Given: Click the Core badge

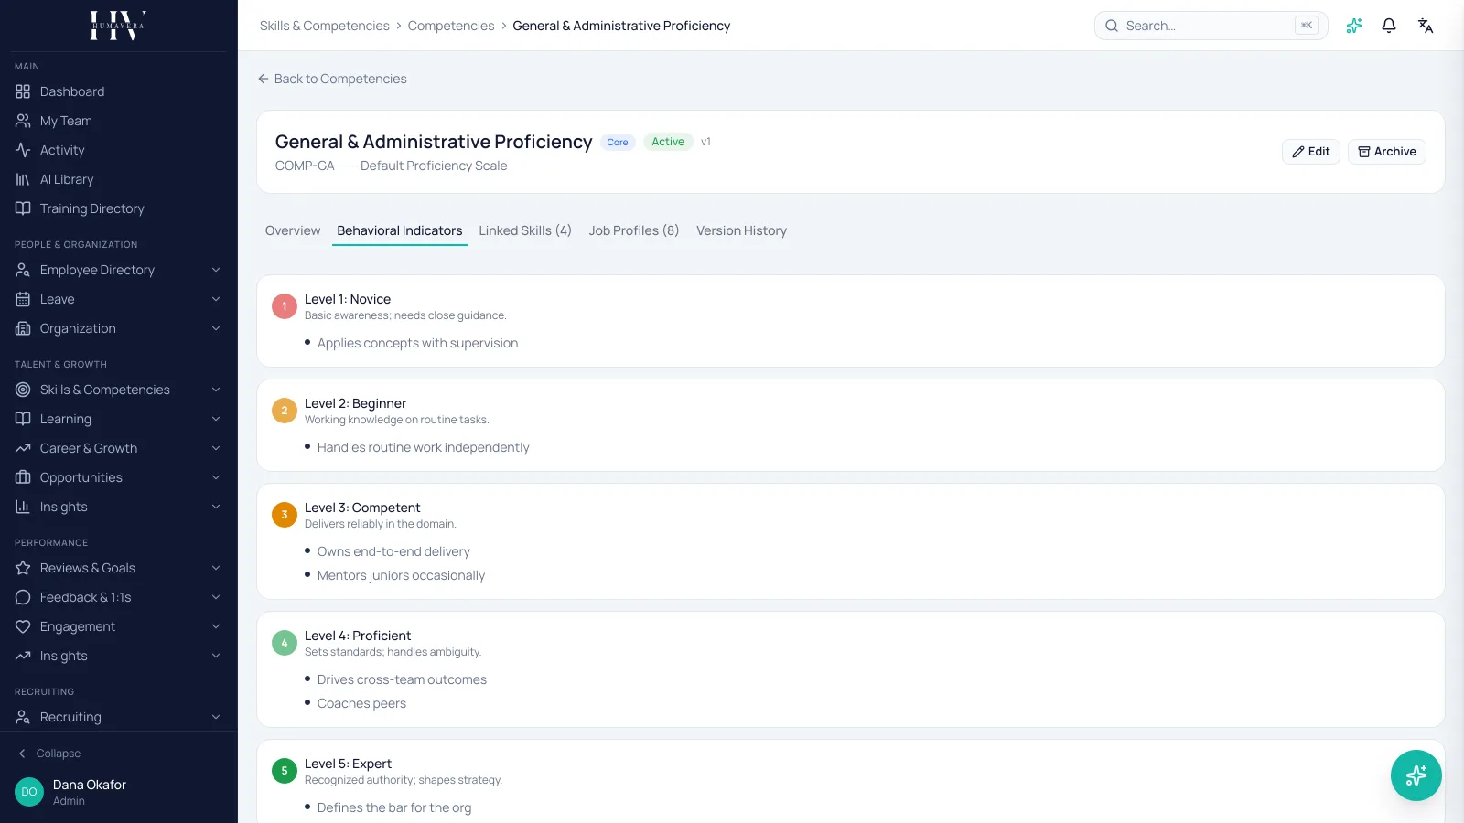Looking at the screenshot, I should point(618,142).
